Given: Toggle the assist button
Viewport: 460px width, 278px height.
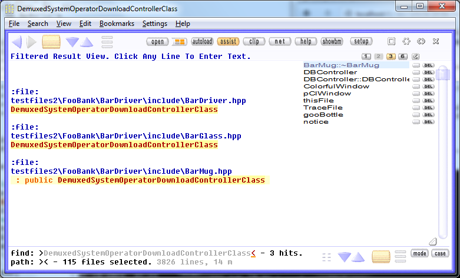Looking at the screenshot, I should pyautogui.click(x=228, y=42).
